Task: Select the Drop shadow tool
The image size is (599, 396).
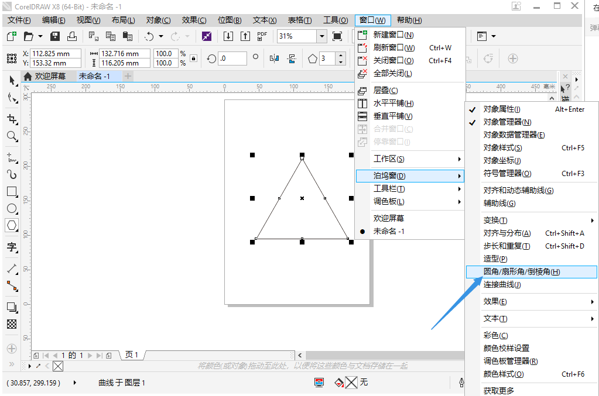Action: (12, 307)
